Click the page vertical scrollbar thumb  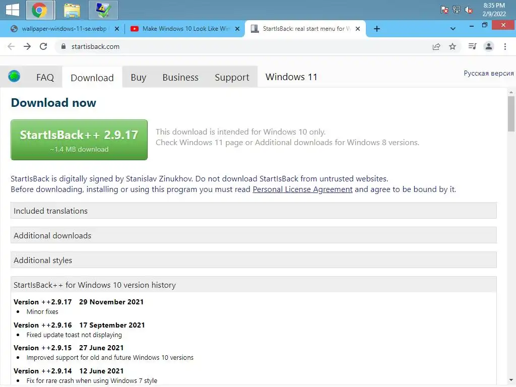point(511,113)
